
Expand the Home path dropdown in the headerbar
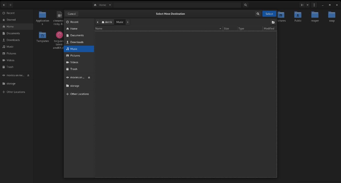110,5
